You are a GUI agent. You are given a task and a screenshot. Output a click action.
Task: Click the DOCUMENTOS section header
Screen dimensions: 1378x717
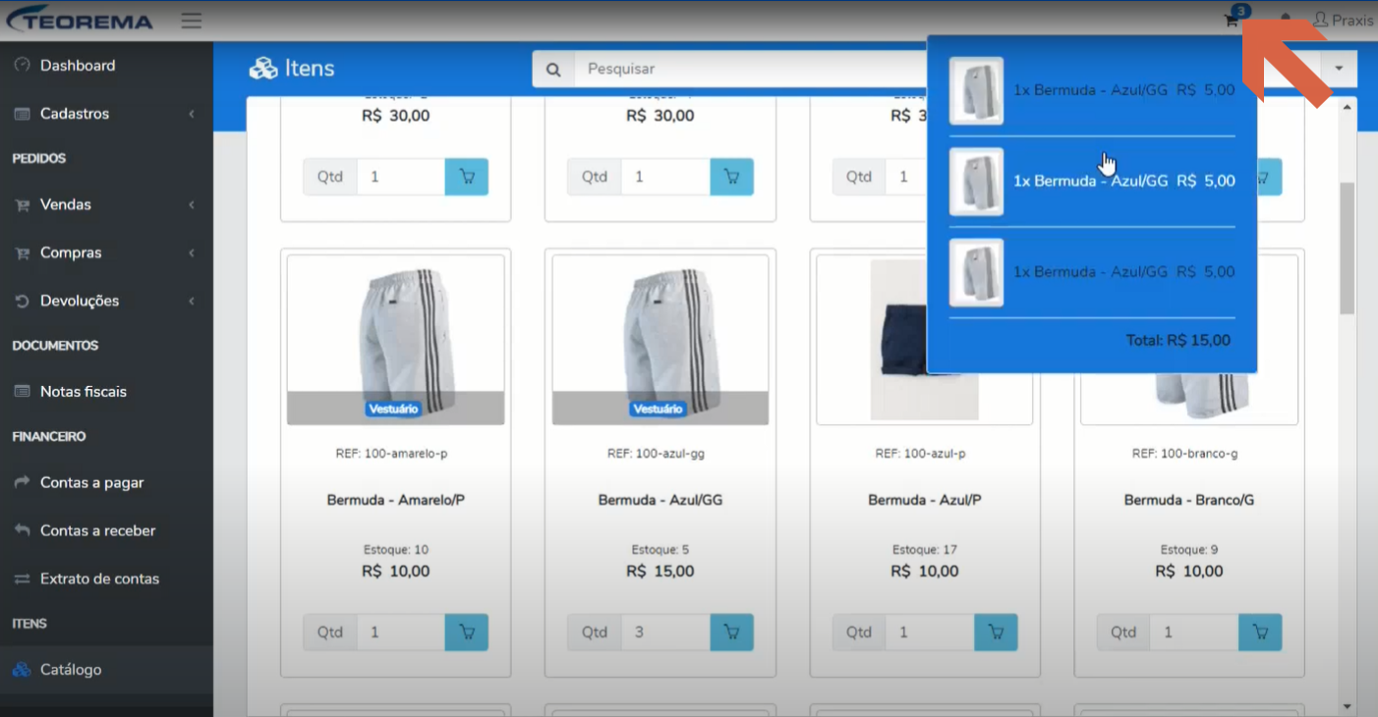tap(55, 346)
